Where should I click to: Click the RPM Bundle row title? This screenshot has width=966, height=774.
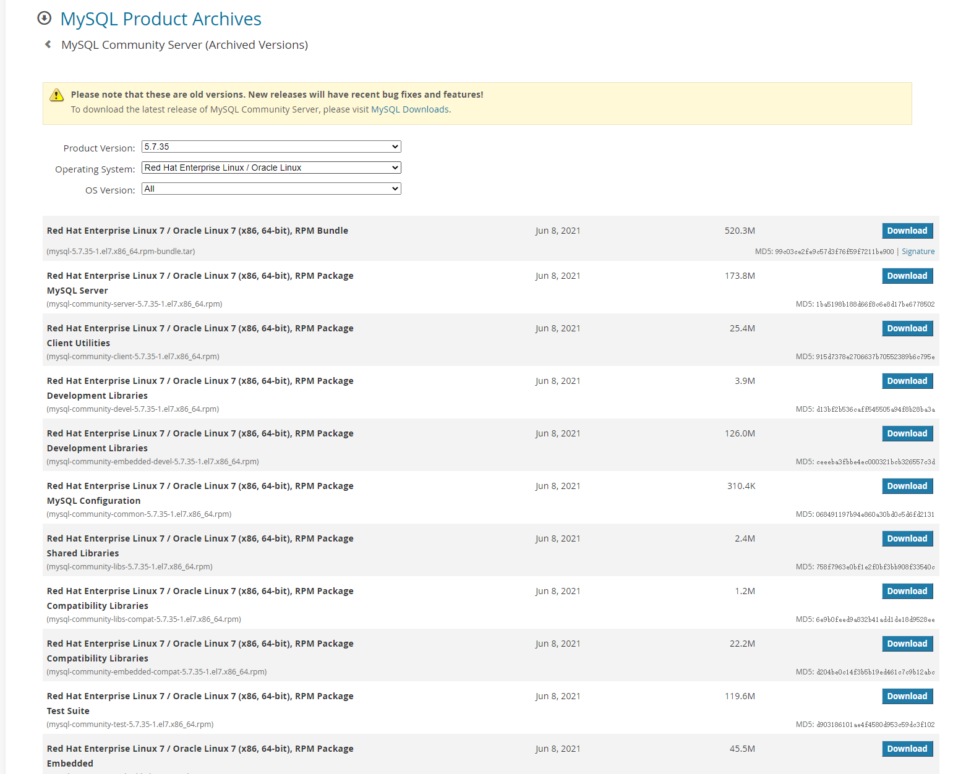pyautogui.click(x=197, y=231)
